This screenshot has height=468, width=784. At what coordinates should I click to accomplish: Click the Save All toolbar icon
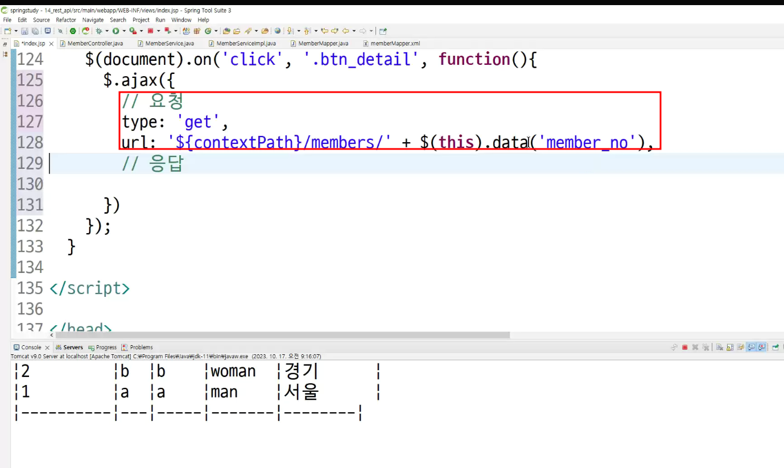[x=35, y=31]
